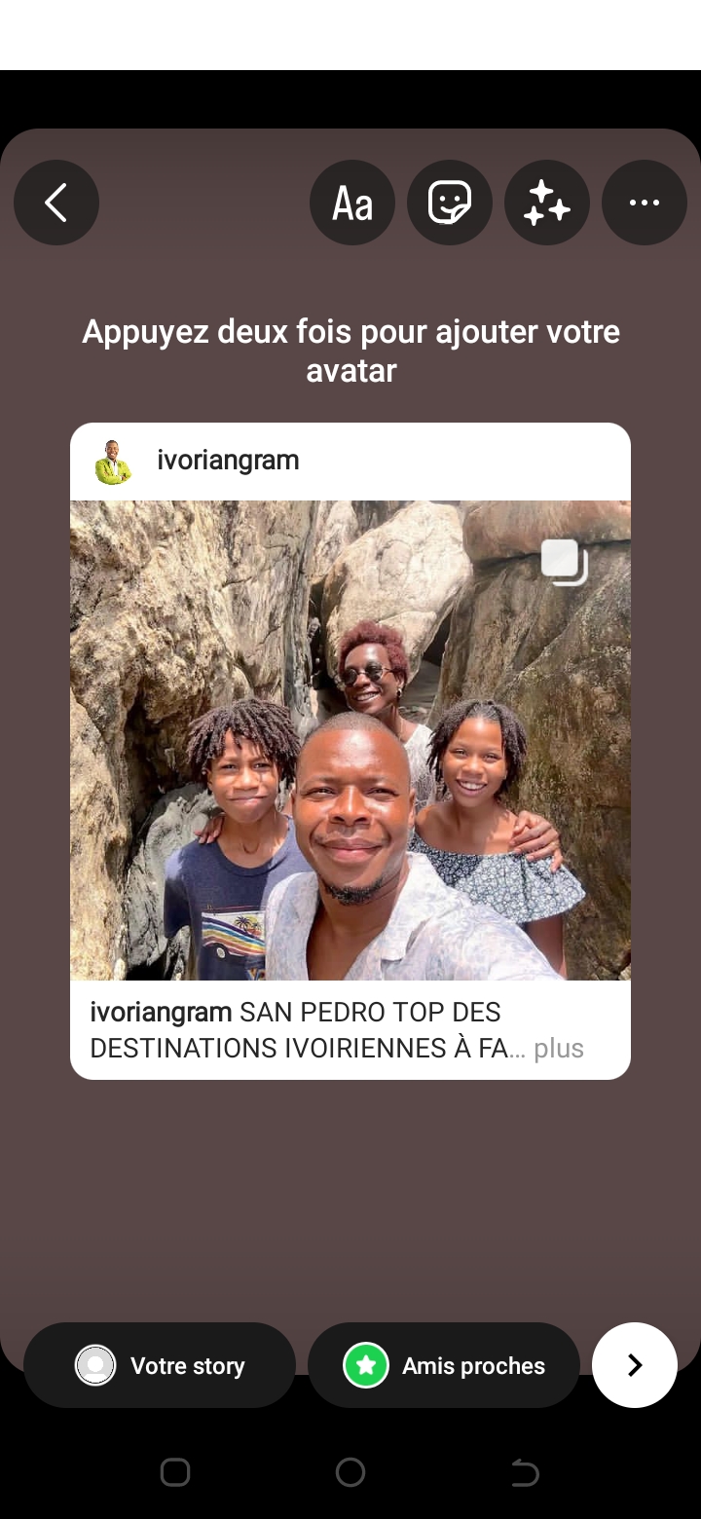
Task: Open the Aa text tool
Action: point(352,203)
